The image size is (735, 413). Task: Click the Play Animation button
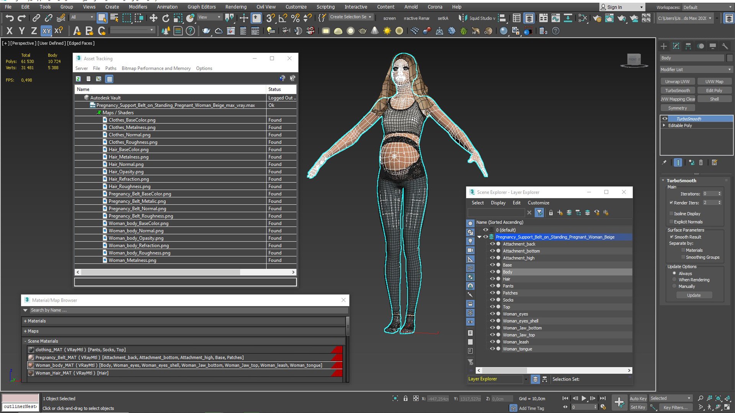(x=584, y=398)
